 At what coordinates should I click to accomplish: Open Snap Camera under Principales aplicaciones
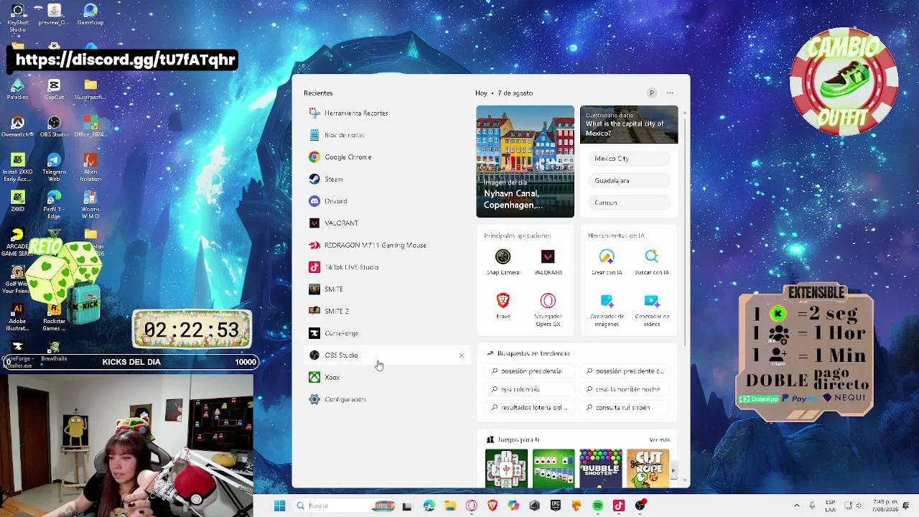coord(503,262)
